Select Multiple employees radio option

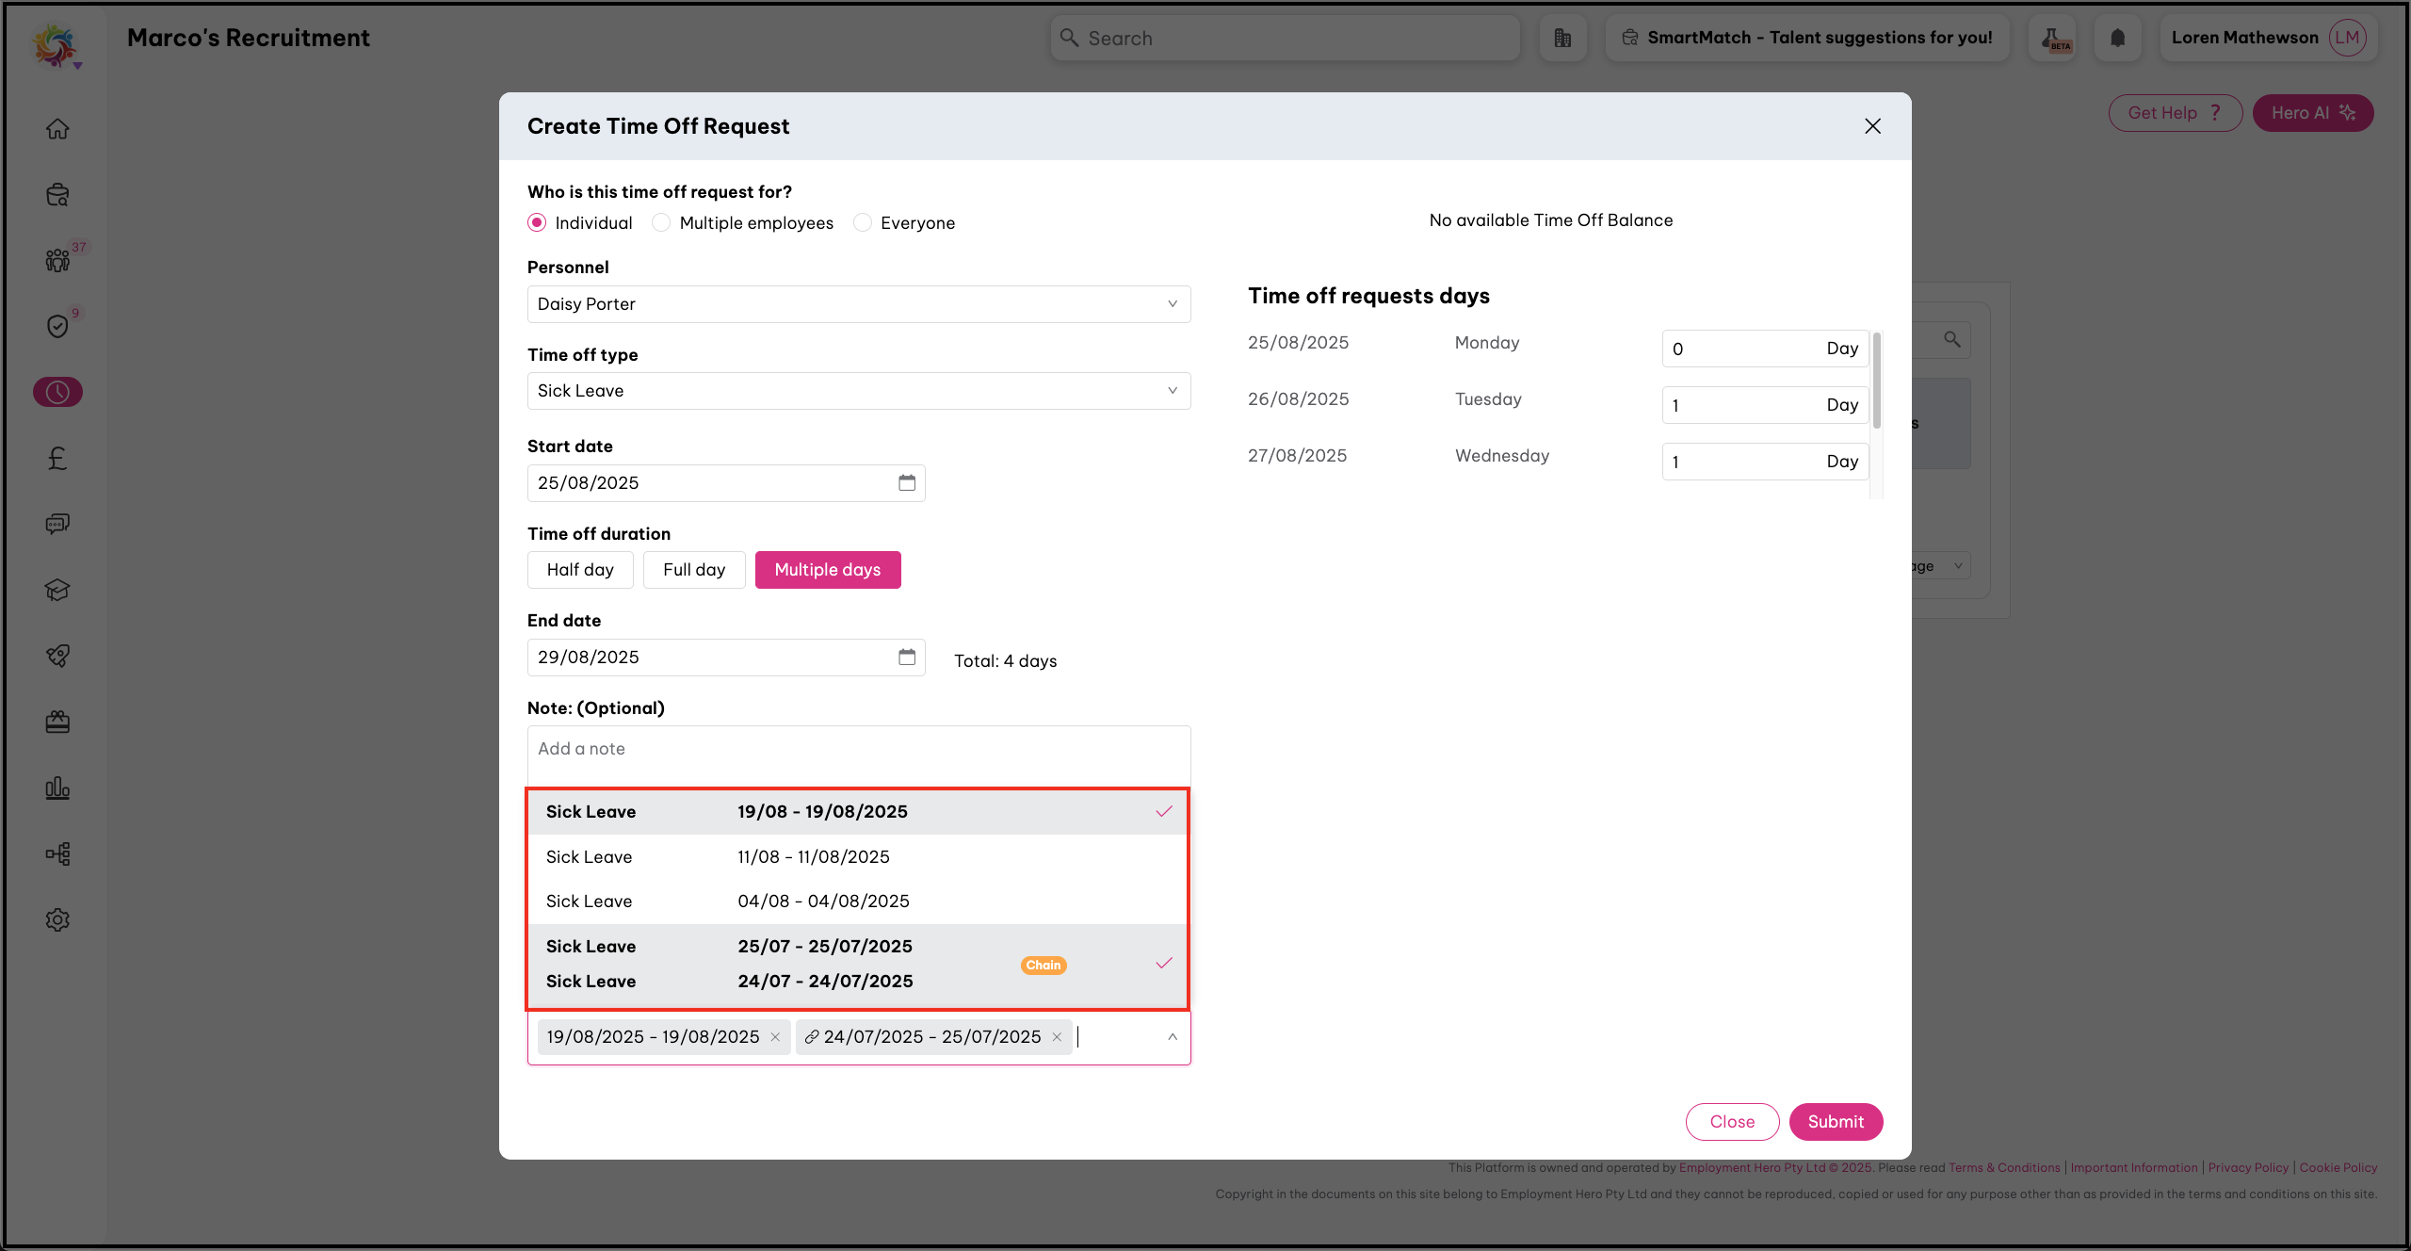[x=662, y=223]
